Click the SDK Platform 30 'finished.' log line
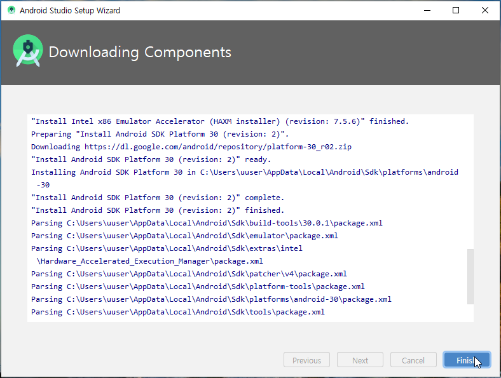 pos(158,210)
